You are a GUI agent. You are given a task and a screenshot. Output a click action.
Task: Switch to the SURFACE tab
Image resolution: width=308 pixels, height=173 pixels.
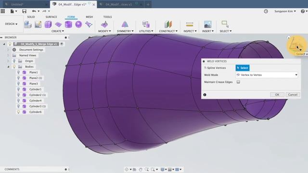pos(51,17)
